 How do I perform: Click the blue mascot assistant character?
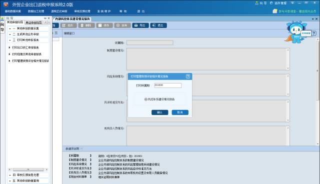pos(295,32)
